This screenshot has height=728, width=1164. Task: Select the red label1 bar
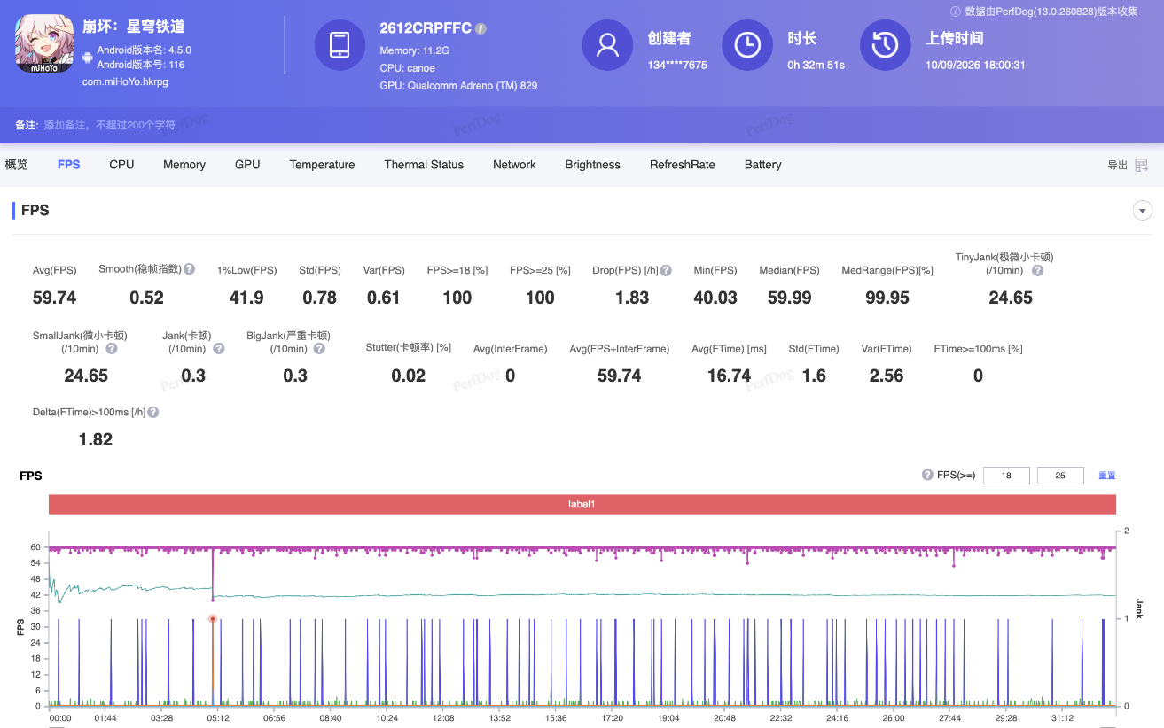pyautogui.click(x=582, y=504)
